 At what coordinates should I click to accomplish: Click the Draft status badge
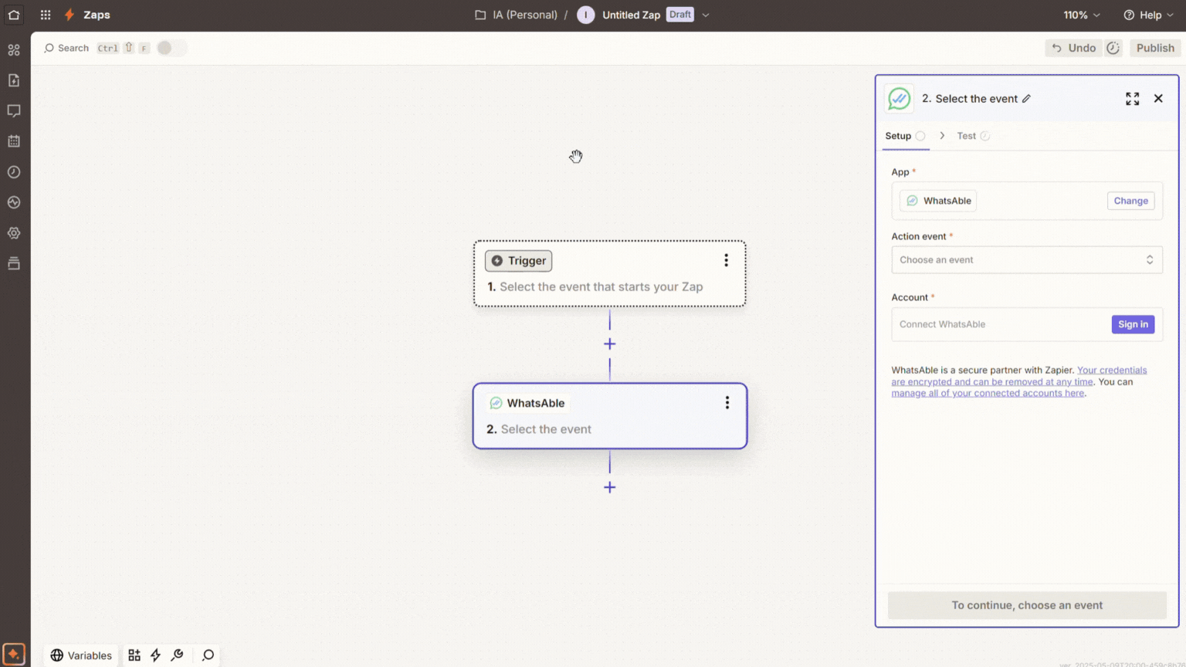click(x=680, y=15)
